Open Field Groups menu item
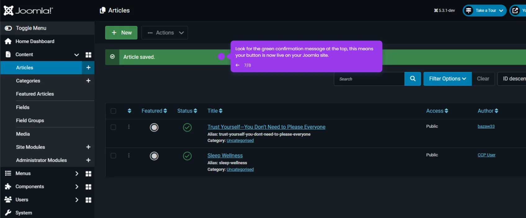526x218 pixels. coord(30,120)
